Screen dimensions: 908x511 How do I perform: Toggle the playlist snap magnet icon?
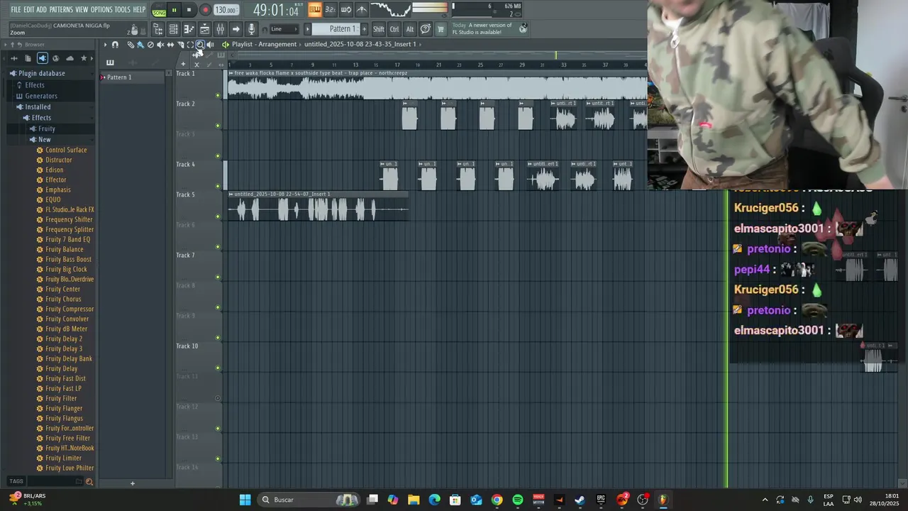point(115,45)
